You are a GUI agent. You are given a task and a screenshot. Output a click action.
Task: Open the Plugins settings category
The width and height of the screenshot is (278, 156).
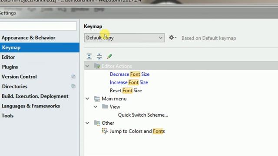(x=10, y=67)
